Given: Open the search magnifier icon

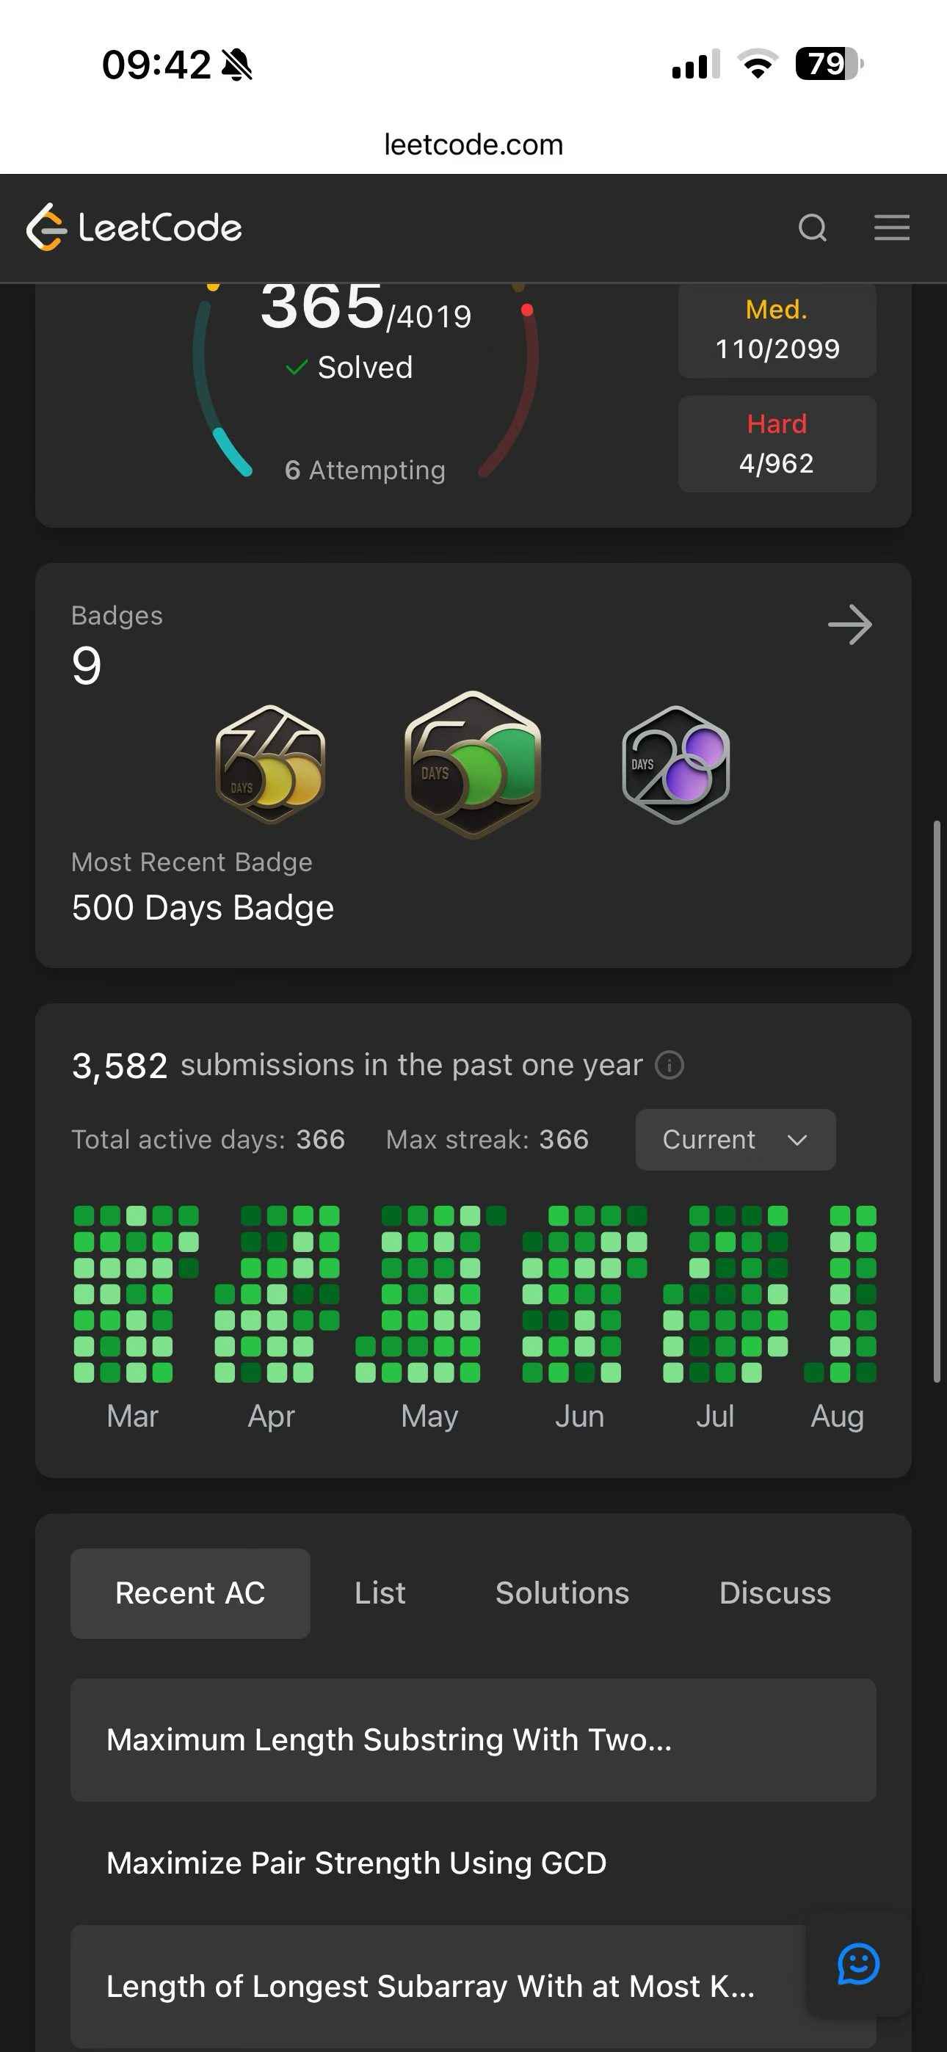Looking at the screenshot, I should coord(812,228).
